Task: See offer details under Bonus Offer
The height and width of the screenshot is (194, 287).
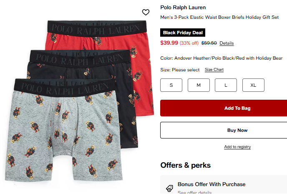Action: pos(194,192)
